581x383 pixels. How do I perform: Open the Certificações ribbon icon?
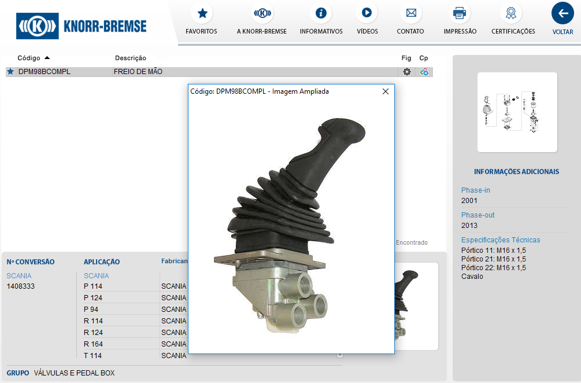(513, 13)
